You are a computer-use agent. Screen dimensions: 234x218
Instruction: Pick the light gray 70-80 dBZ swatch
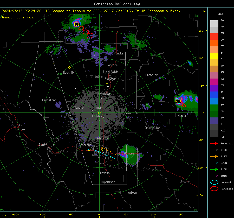point(214,24)
